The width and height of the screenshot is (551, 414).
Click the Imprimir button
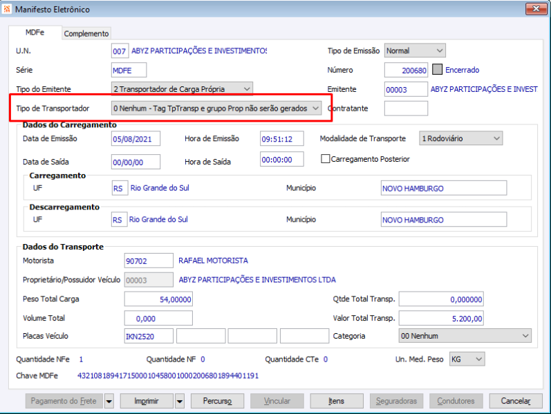click(147, 401)
